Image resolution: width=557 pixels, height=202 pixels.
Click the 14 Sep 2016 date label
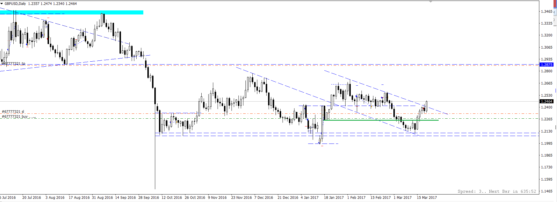[x=126, y=198]
